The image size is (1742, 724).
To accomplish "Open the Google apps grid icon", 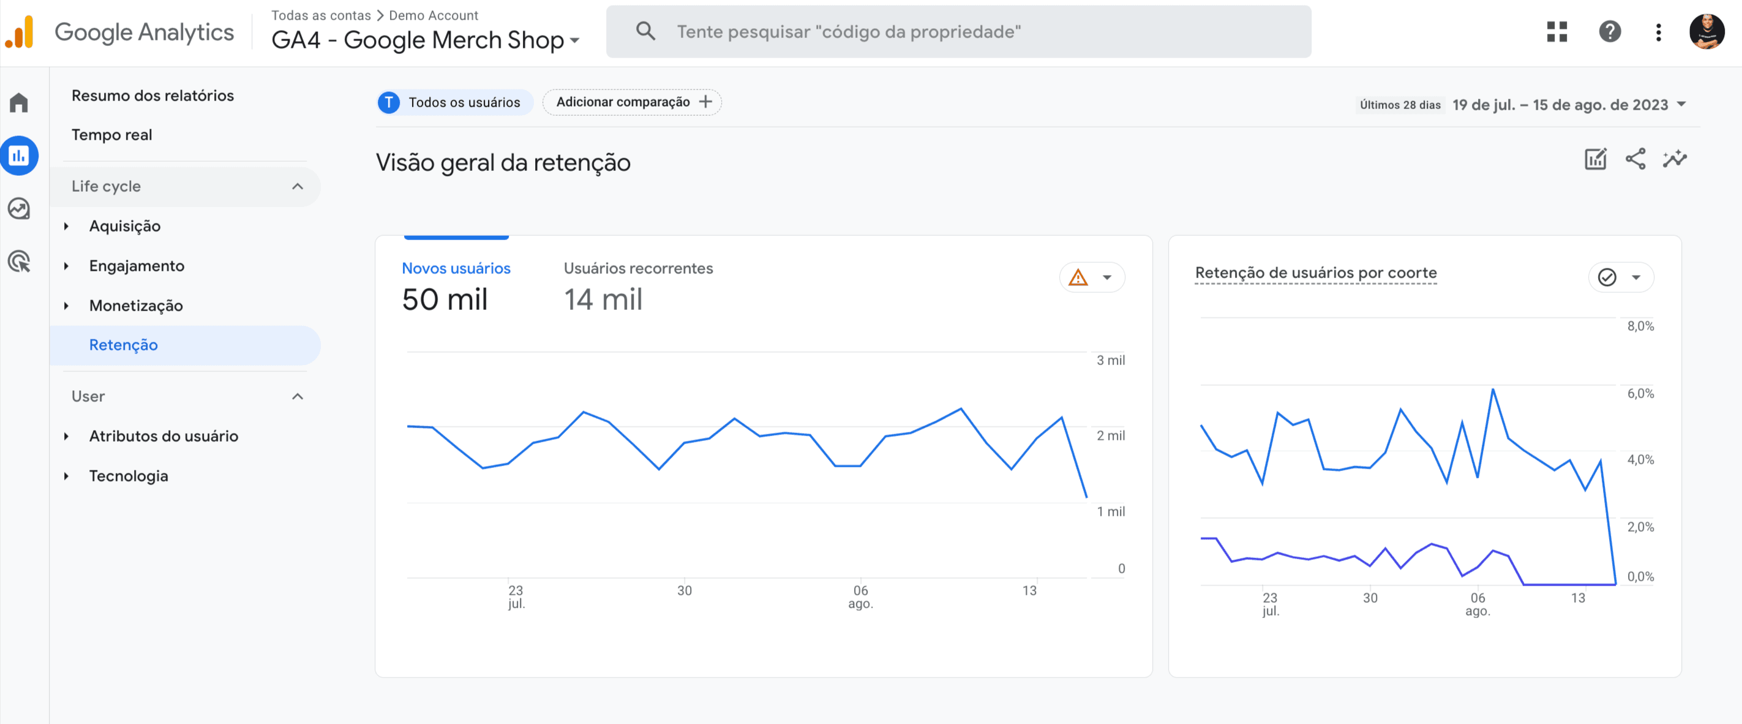I will tap(1556, 32).
